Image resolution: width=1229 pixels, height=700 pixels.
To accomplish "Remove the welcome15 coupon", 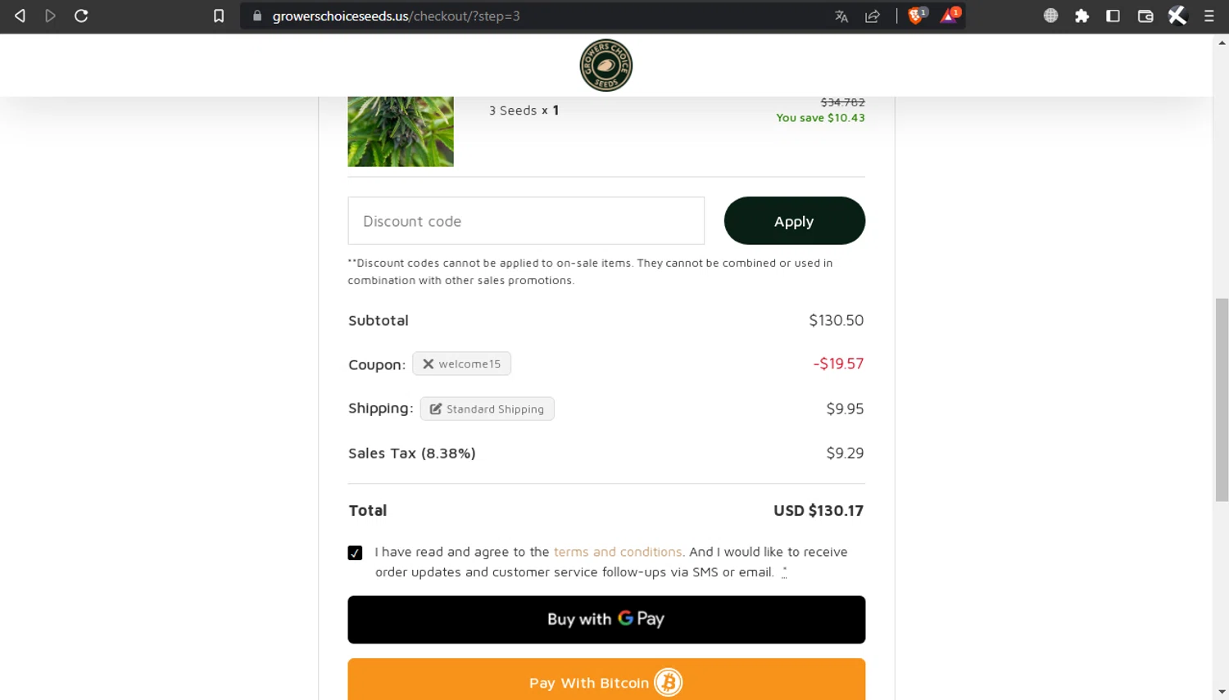I will point(428,364).
